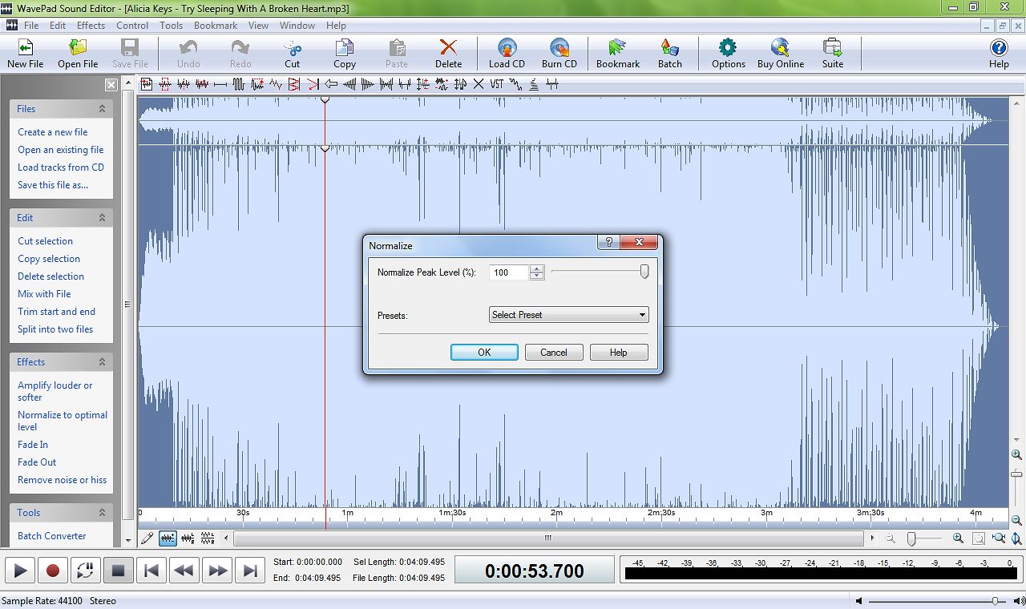Select the fit-vertical zoom magnifier icon
Viewport: 1026px width, 609px height.
(1016, 538)
